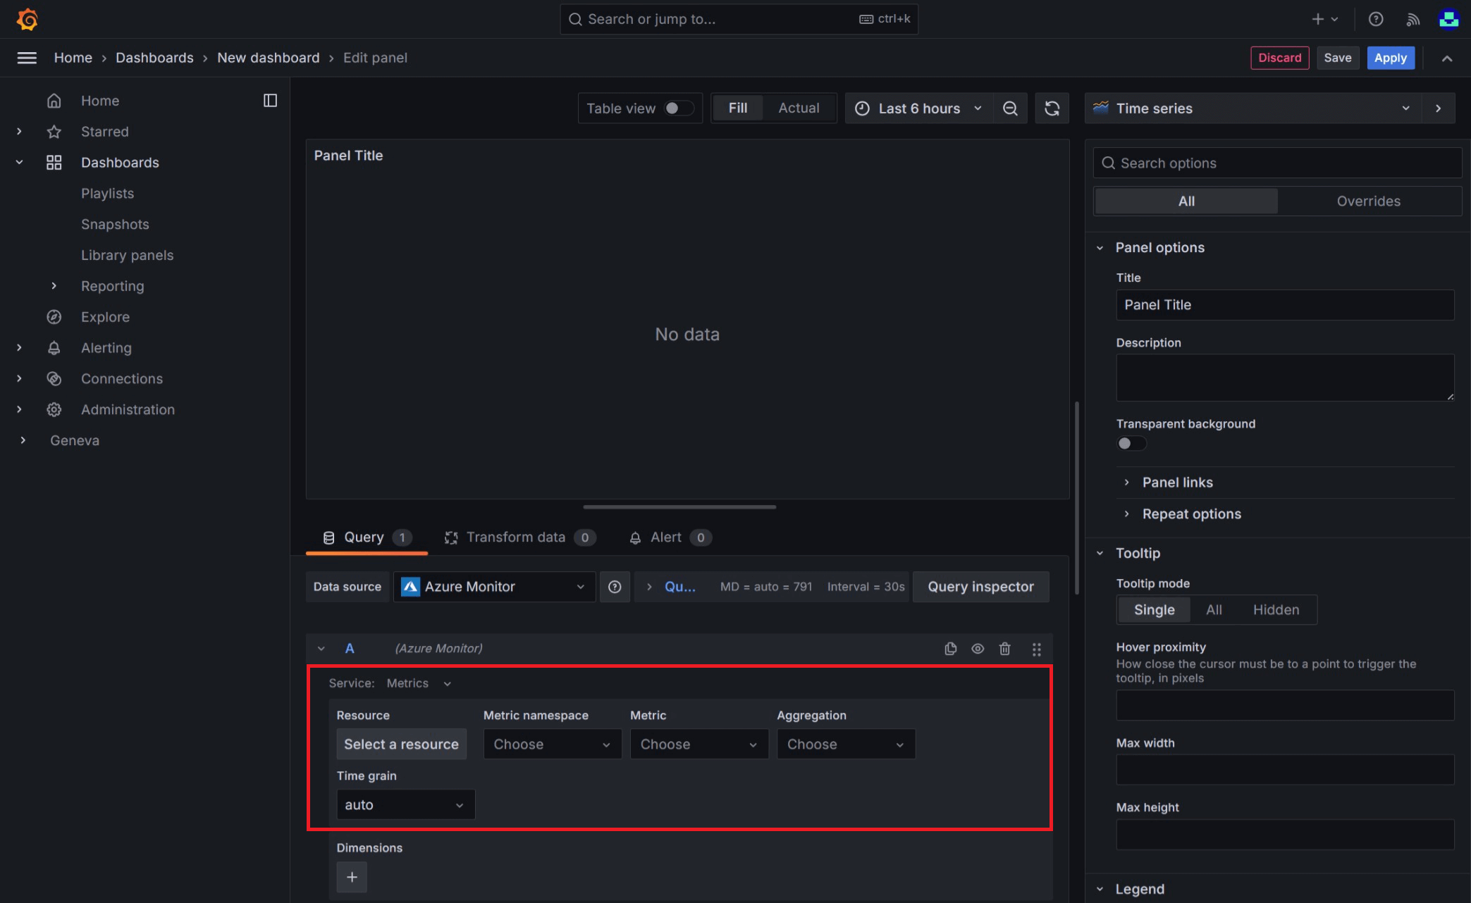Click the Apply button

pos(1389,58)
